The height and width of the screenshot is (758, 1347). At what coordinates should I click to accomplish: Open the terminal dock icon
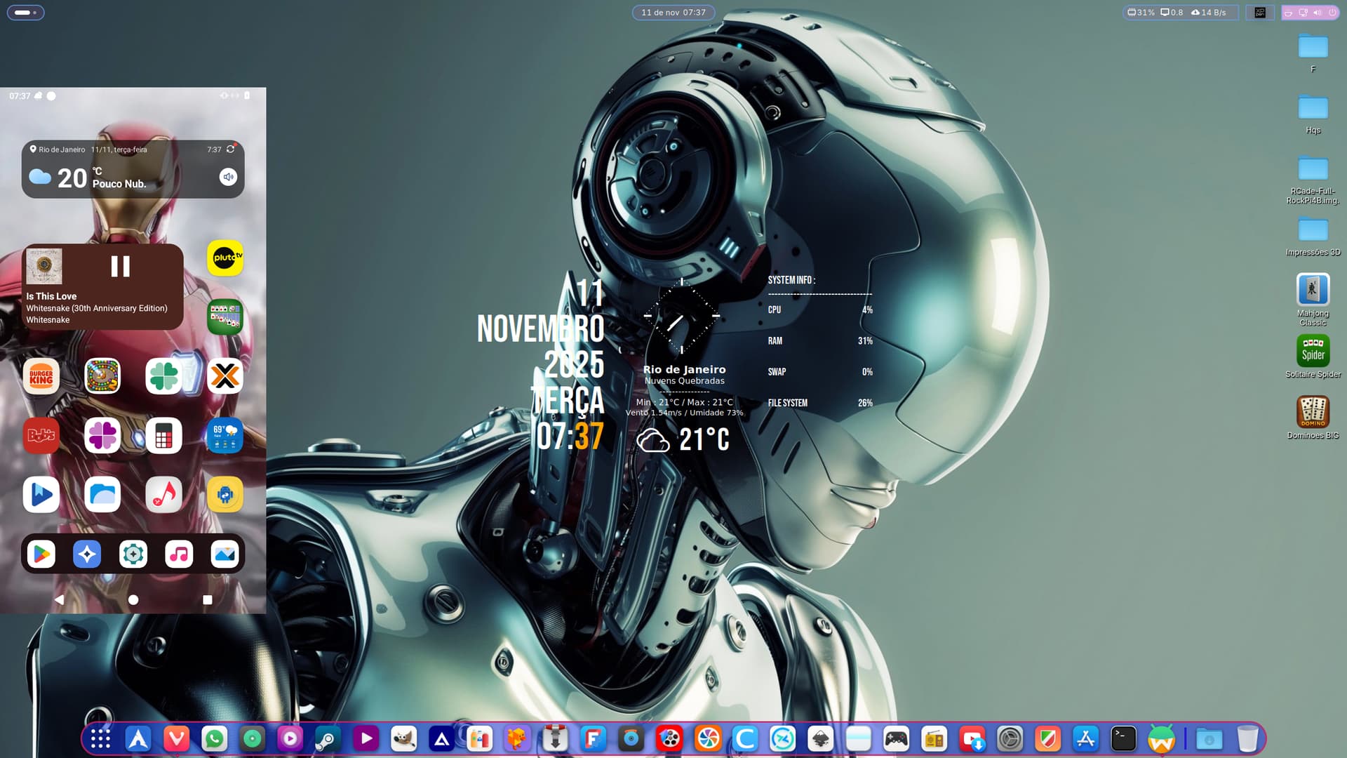pos(1123,738)
